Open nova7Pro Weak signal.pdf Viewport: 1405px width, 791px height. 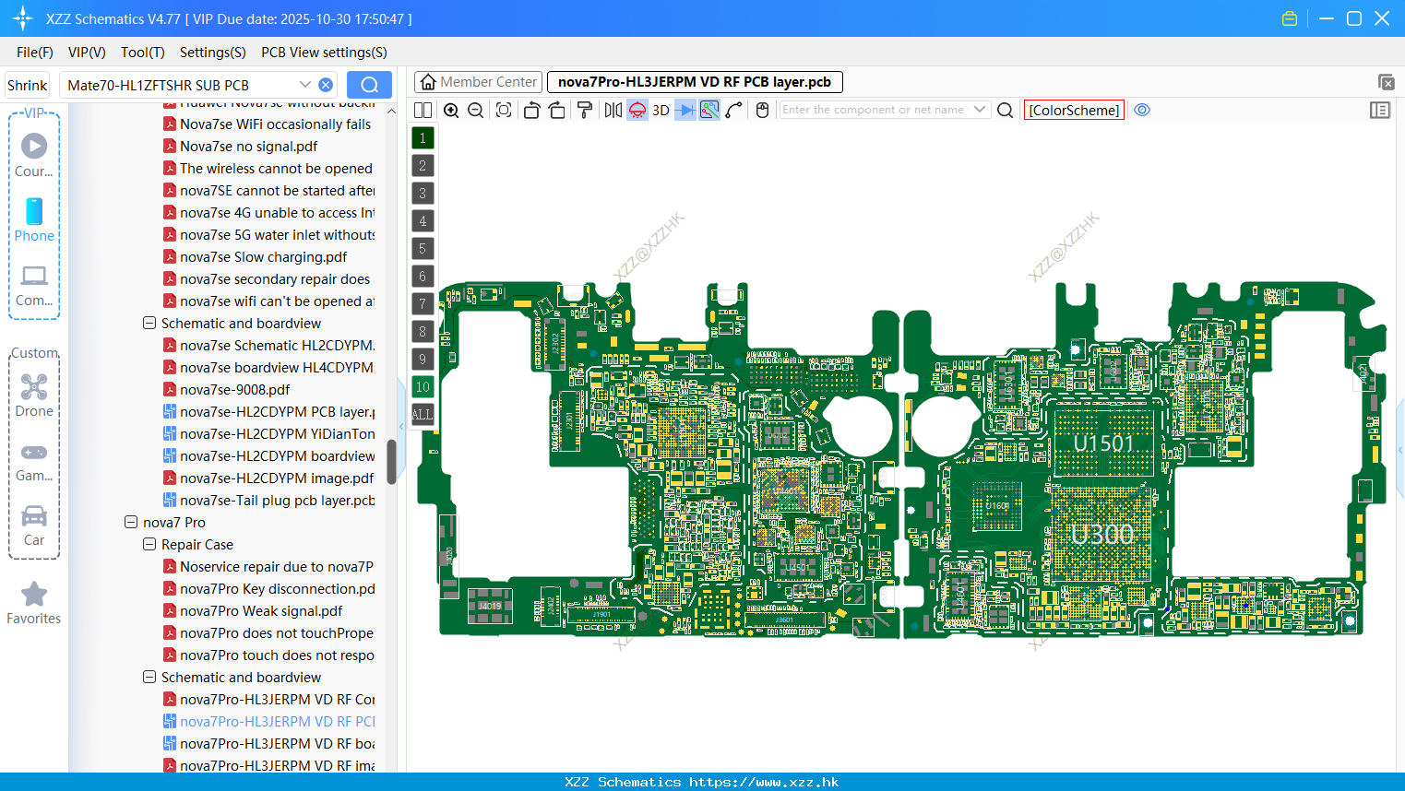(261, 611)
